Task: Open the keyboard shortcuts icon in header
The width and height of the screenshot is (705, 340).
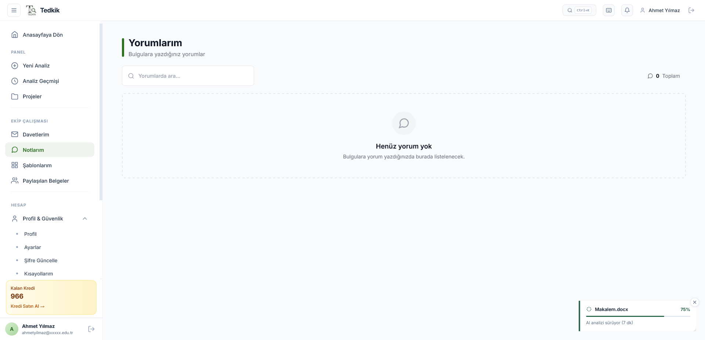Action: (609, 10)
